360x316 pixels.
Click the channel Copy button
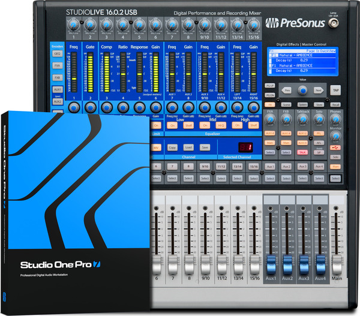[172, 148]
